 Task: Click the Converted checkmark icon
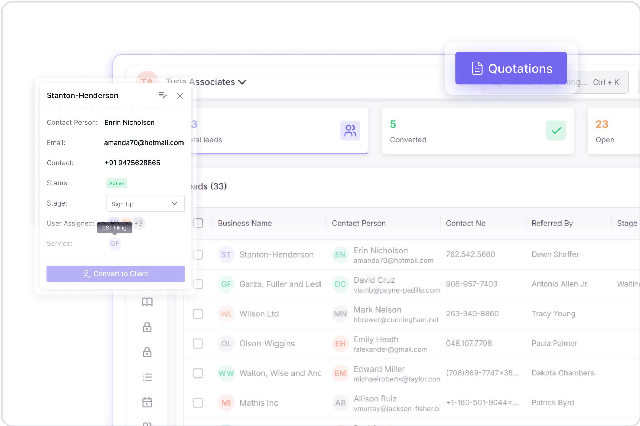(556, 131)
